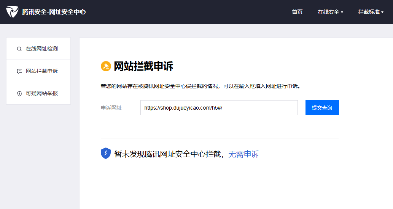Expand the 拦截标准 dropdown menu

click(371, 12)
